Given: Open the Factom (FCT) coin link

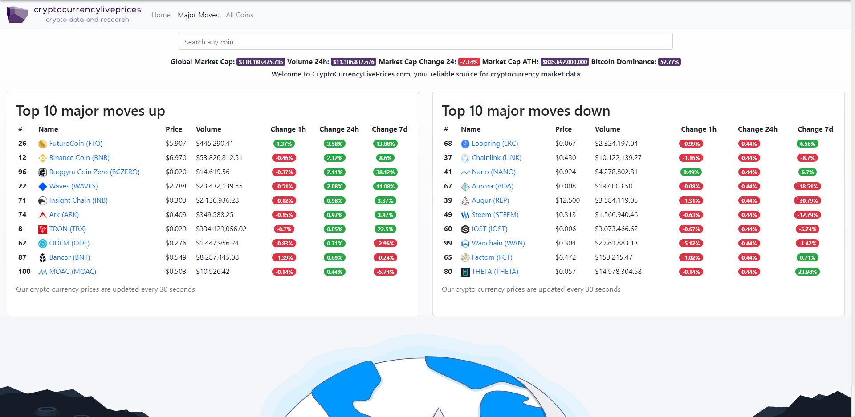Looking at the screenshot, I should click(492, 257).
